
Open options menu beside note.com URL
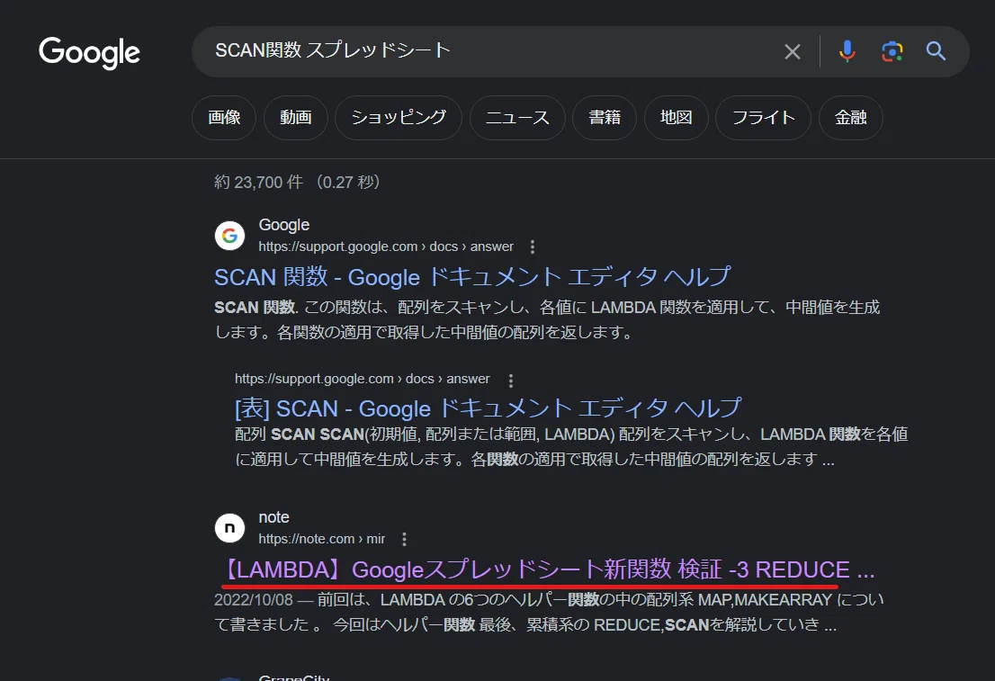click(x=404, y=540)
